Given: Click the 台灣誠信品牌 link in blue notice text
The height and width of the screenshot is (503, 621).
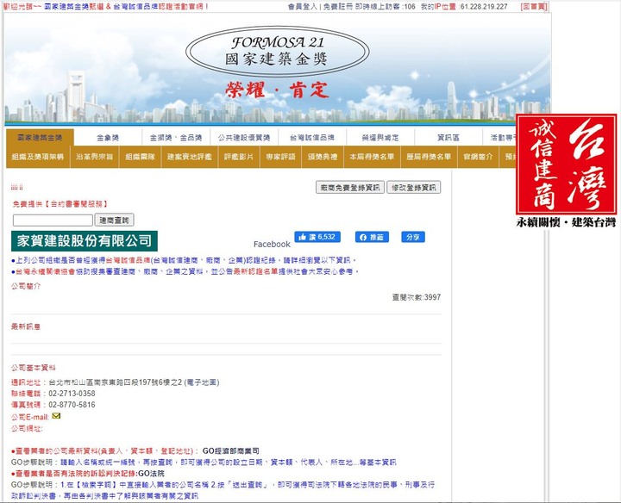Looking at the screenshot, I should click(128, 260).
